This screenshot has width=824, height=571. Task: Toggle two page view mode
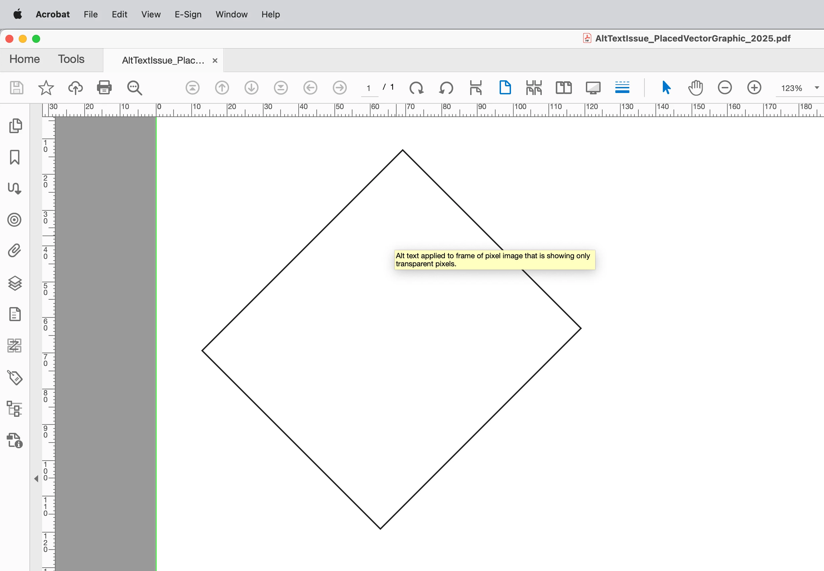(x=563, y=88)
